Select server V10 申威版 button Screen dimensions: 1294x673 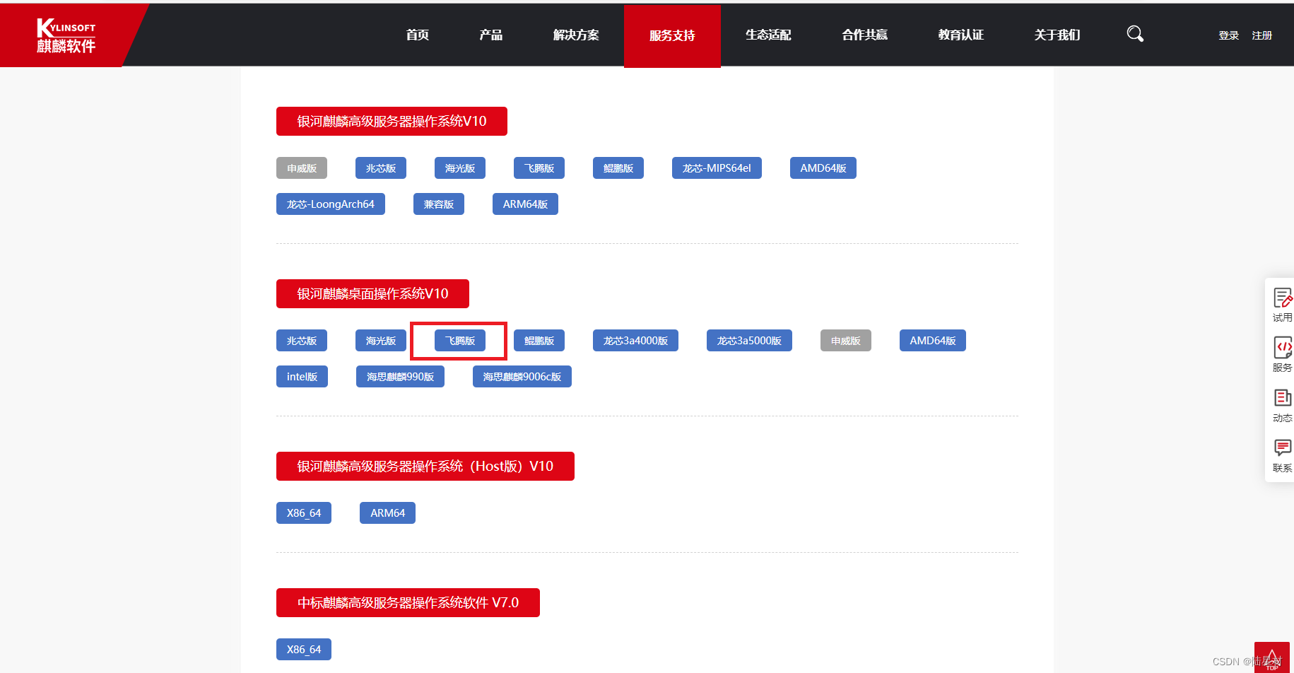coord(302,168)
